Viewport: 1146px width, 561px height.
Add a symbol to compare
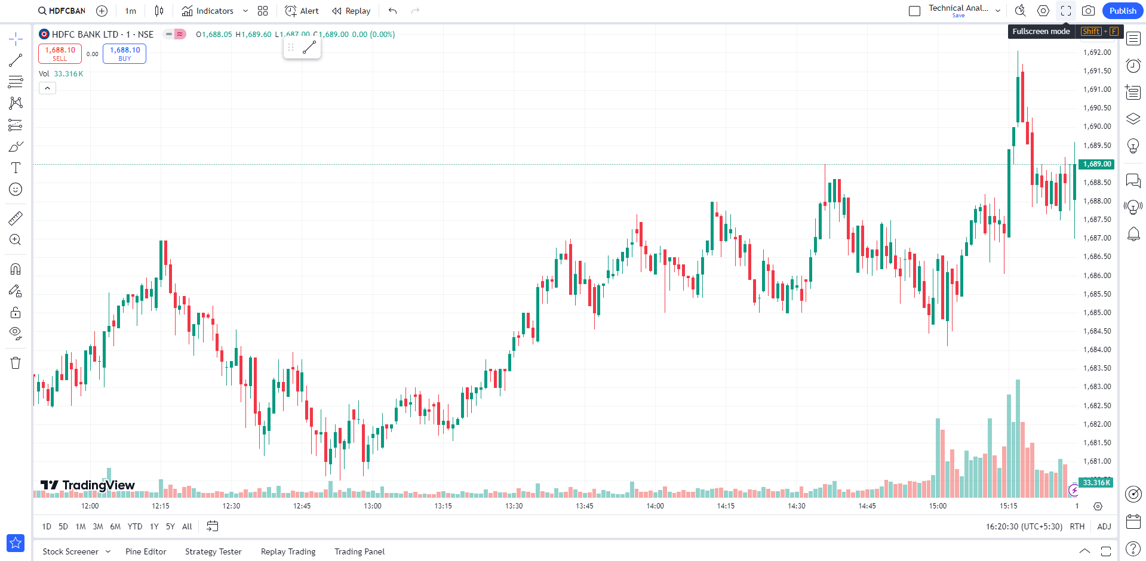102,11
